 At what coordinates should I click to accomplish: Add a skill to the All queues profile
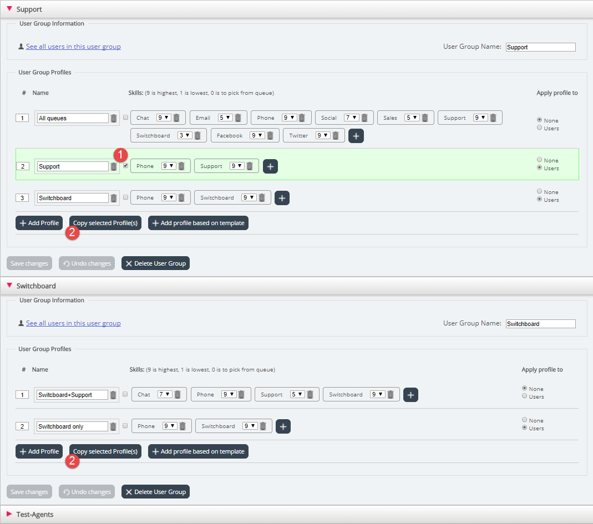[x=356, y=135]
